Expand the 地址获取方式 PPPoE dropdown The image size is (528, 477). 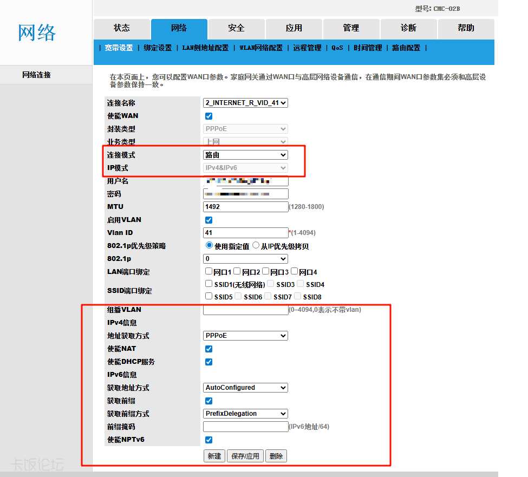click(245, 336)
